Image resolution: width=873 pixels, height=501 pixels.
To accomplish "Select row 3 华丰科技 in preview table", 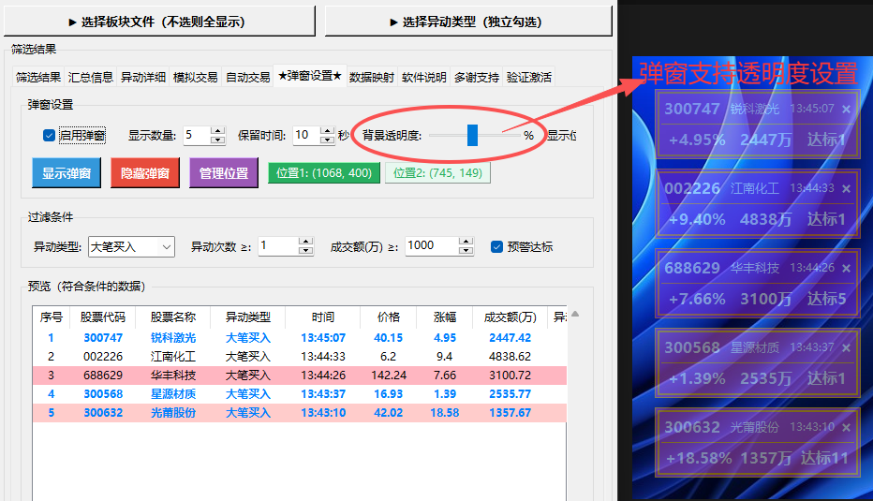I will point(300,376).
